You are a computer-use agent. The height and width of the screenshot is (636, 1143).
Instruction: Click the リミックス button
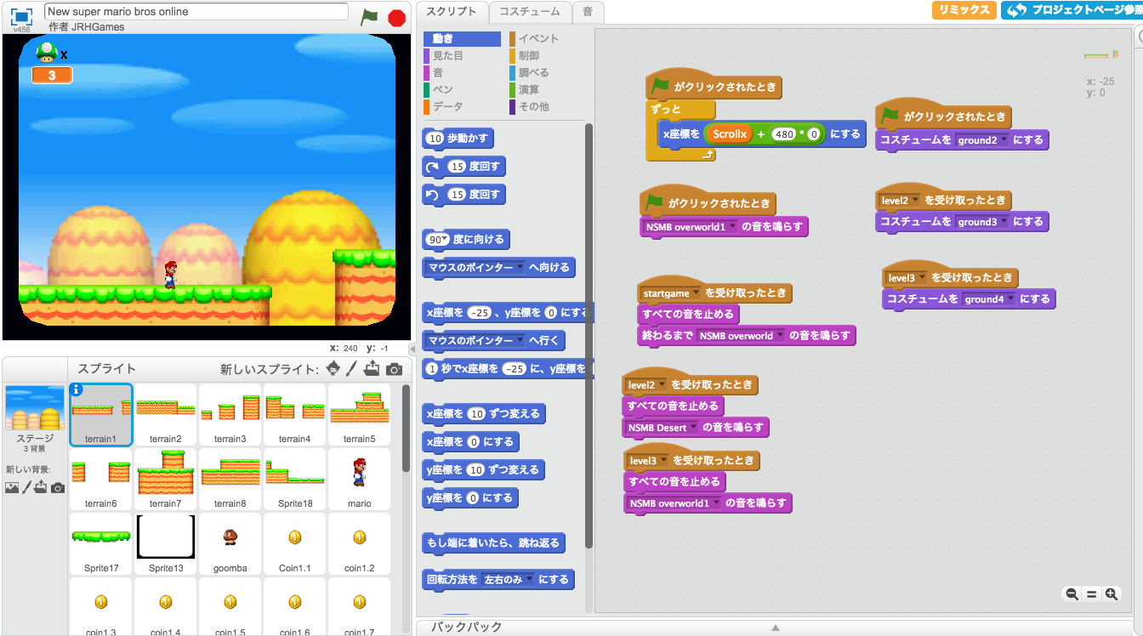point(964,10)
